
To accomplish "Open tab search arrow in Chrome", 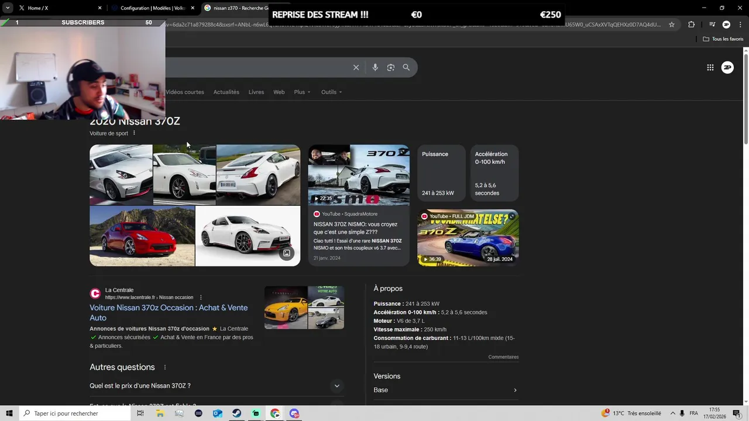I will click(x=8, y=8).
